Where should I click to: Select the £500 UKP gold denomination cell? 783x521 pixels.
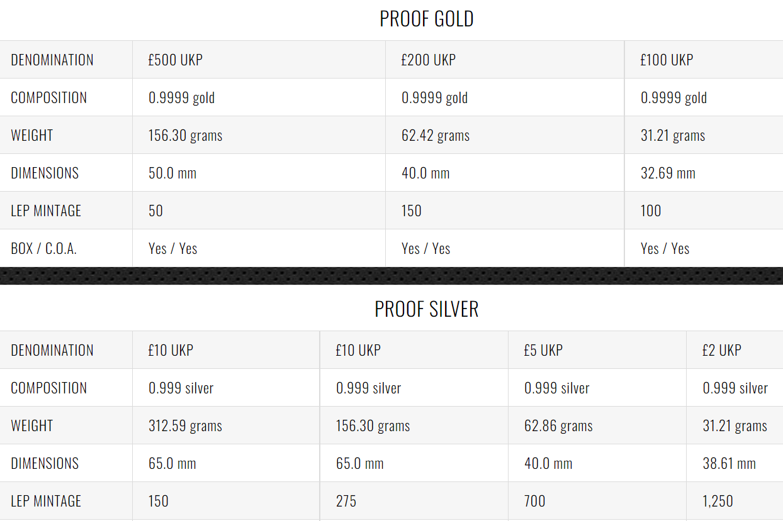tap(259, 60)
